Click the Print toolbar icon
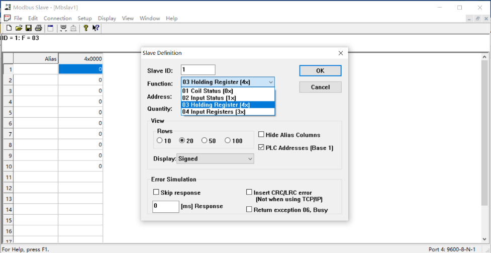491x253 pixels. (x=38, y=28)
